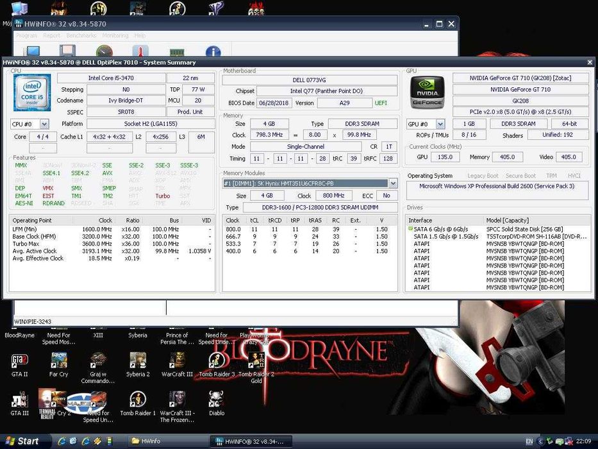Click the Ivy Bridge-DT codename field

pyautogui.click(x=126, y=101)
